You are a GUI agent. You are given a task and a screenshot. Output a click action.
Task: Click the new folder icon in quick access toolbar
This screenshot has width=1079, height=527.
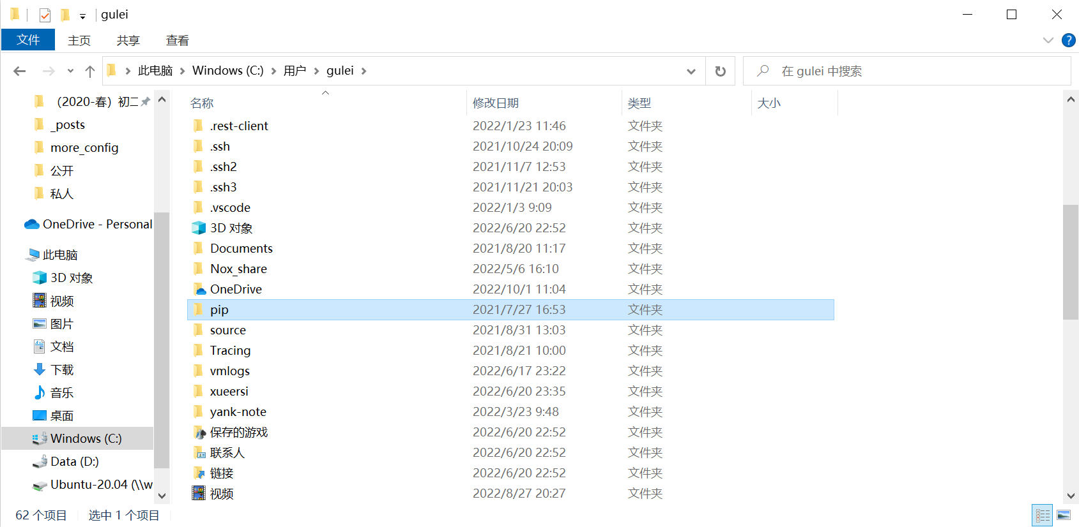point(65,15)
